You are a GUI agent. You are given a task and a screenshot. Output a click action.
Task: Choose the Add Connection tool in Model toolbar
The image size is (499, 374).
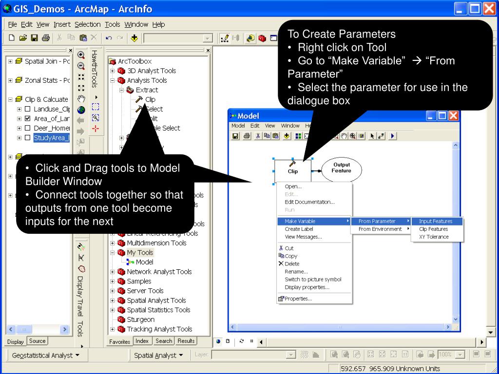click(x=381, y=136)
